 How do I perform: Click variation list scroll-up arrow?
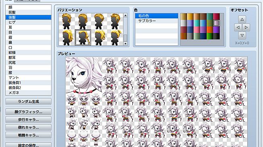click(x=125, y=15)
